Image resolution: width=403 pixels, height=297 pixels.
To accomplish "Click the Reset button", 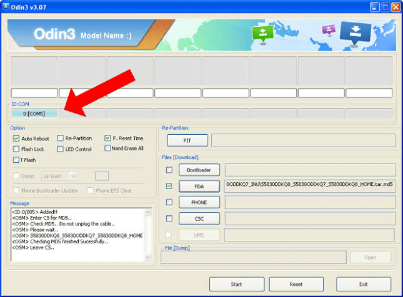I will coord(296,284).
